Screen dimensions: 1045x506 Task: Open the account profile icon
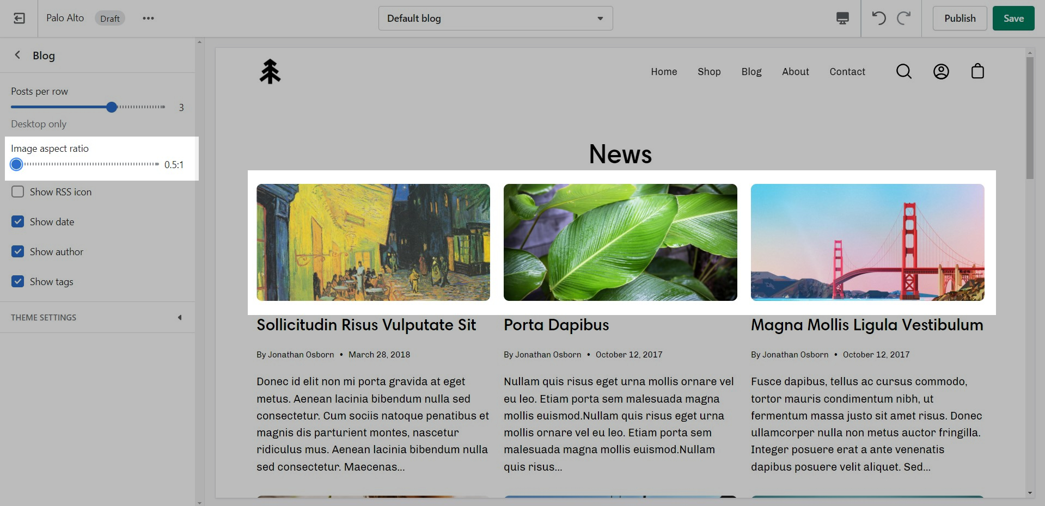(940, 71)
